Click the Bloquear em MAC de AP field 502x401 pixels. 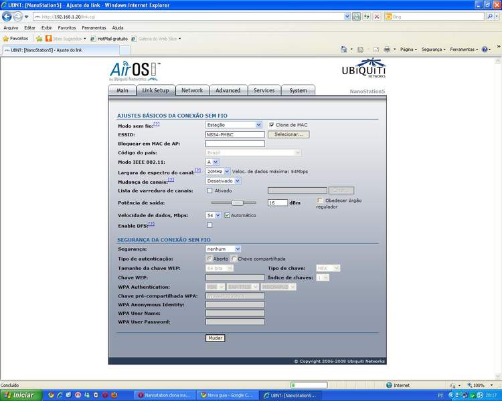[235, 144]
